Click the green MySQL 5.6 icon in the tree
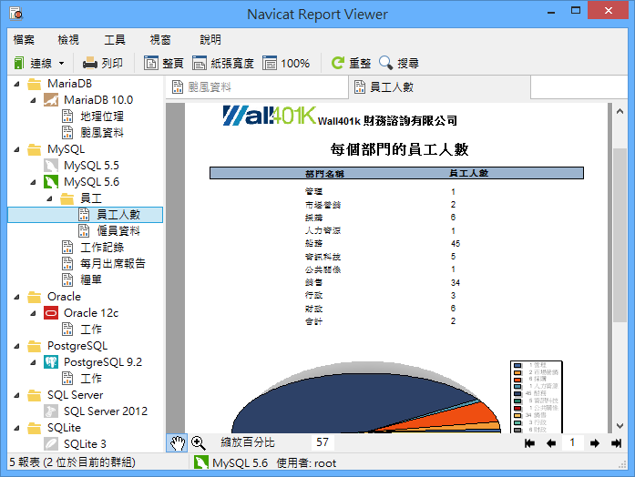635x477 pixels. coord(51,182)
